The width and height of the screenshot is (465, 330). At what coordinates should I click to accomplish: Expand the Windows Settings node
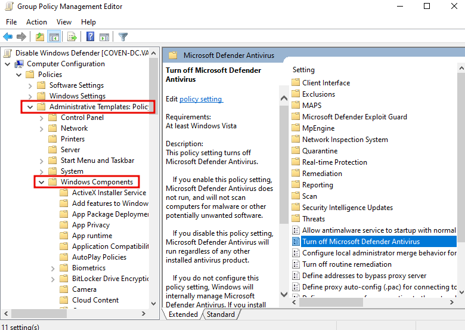point(30,97)
